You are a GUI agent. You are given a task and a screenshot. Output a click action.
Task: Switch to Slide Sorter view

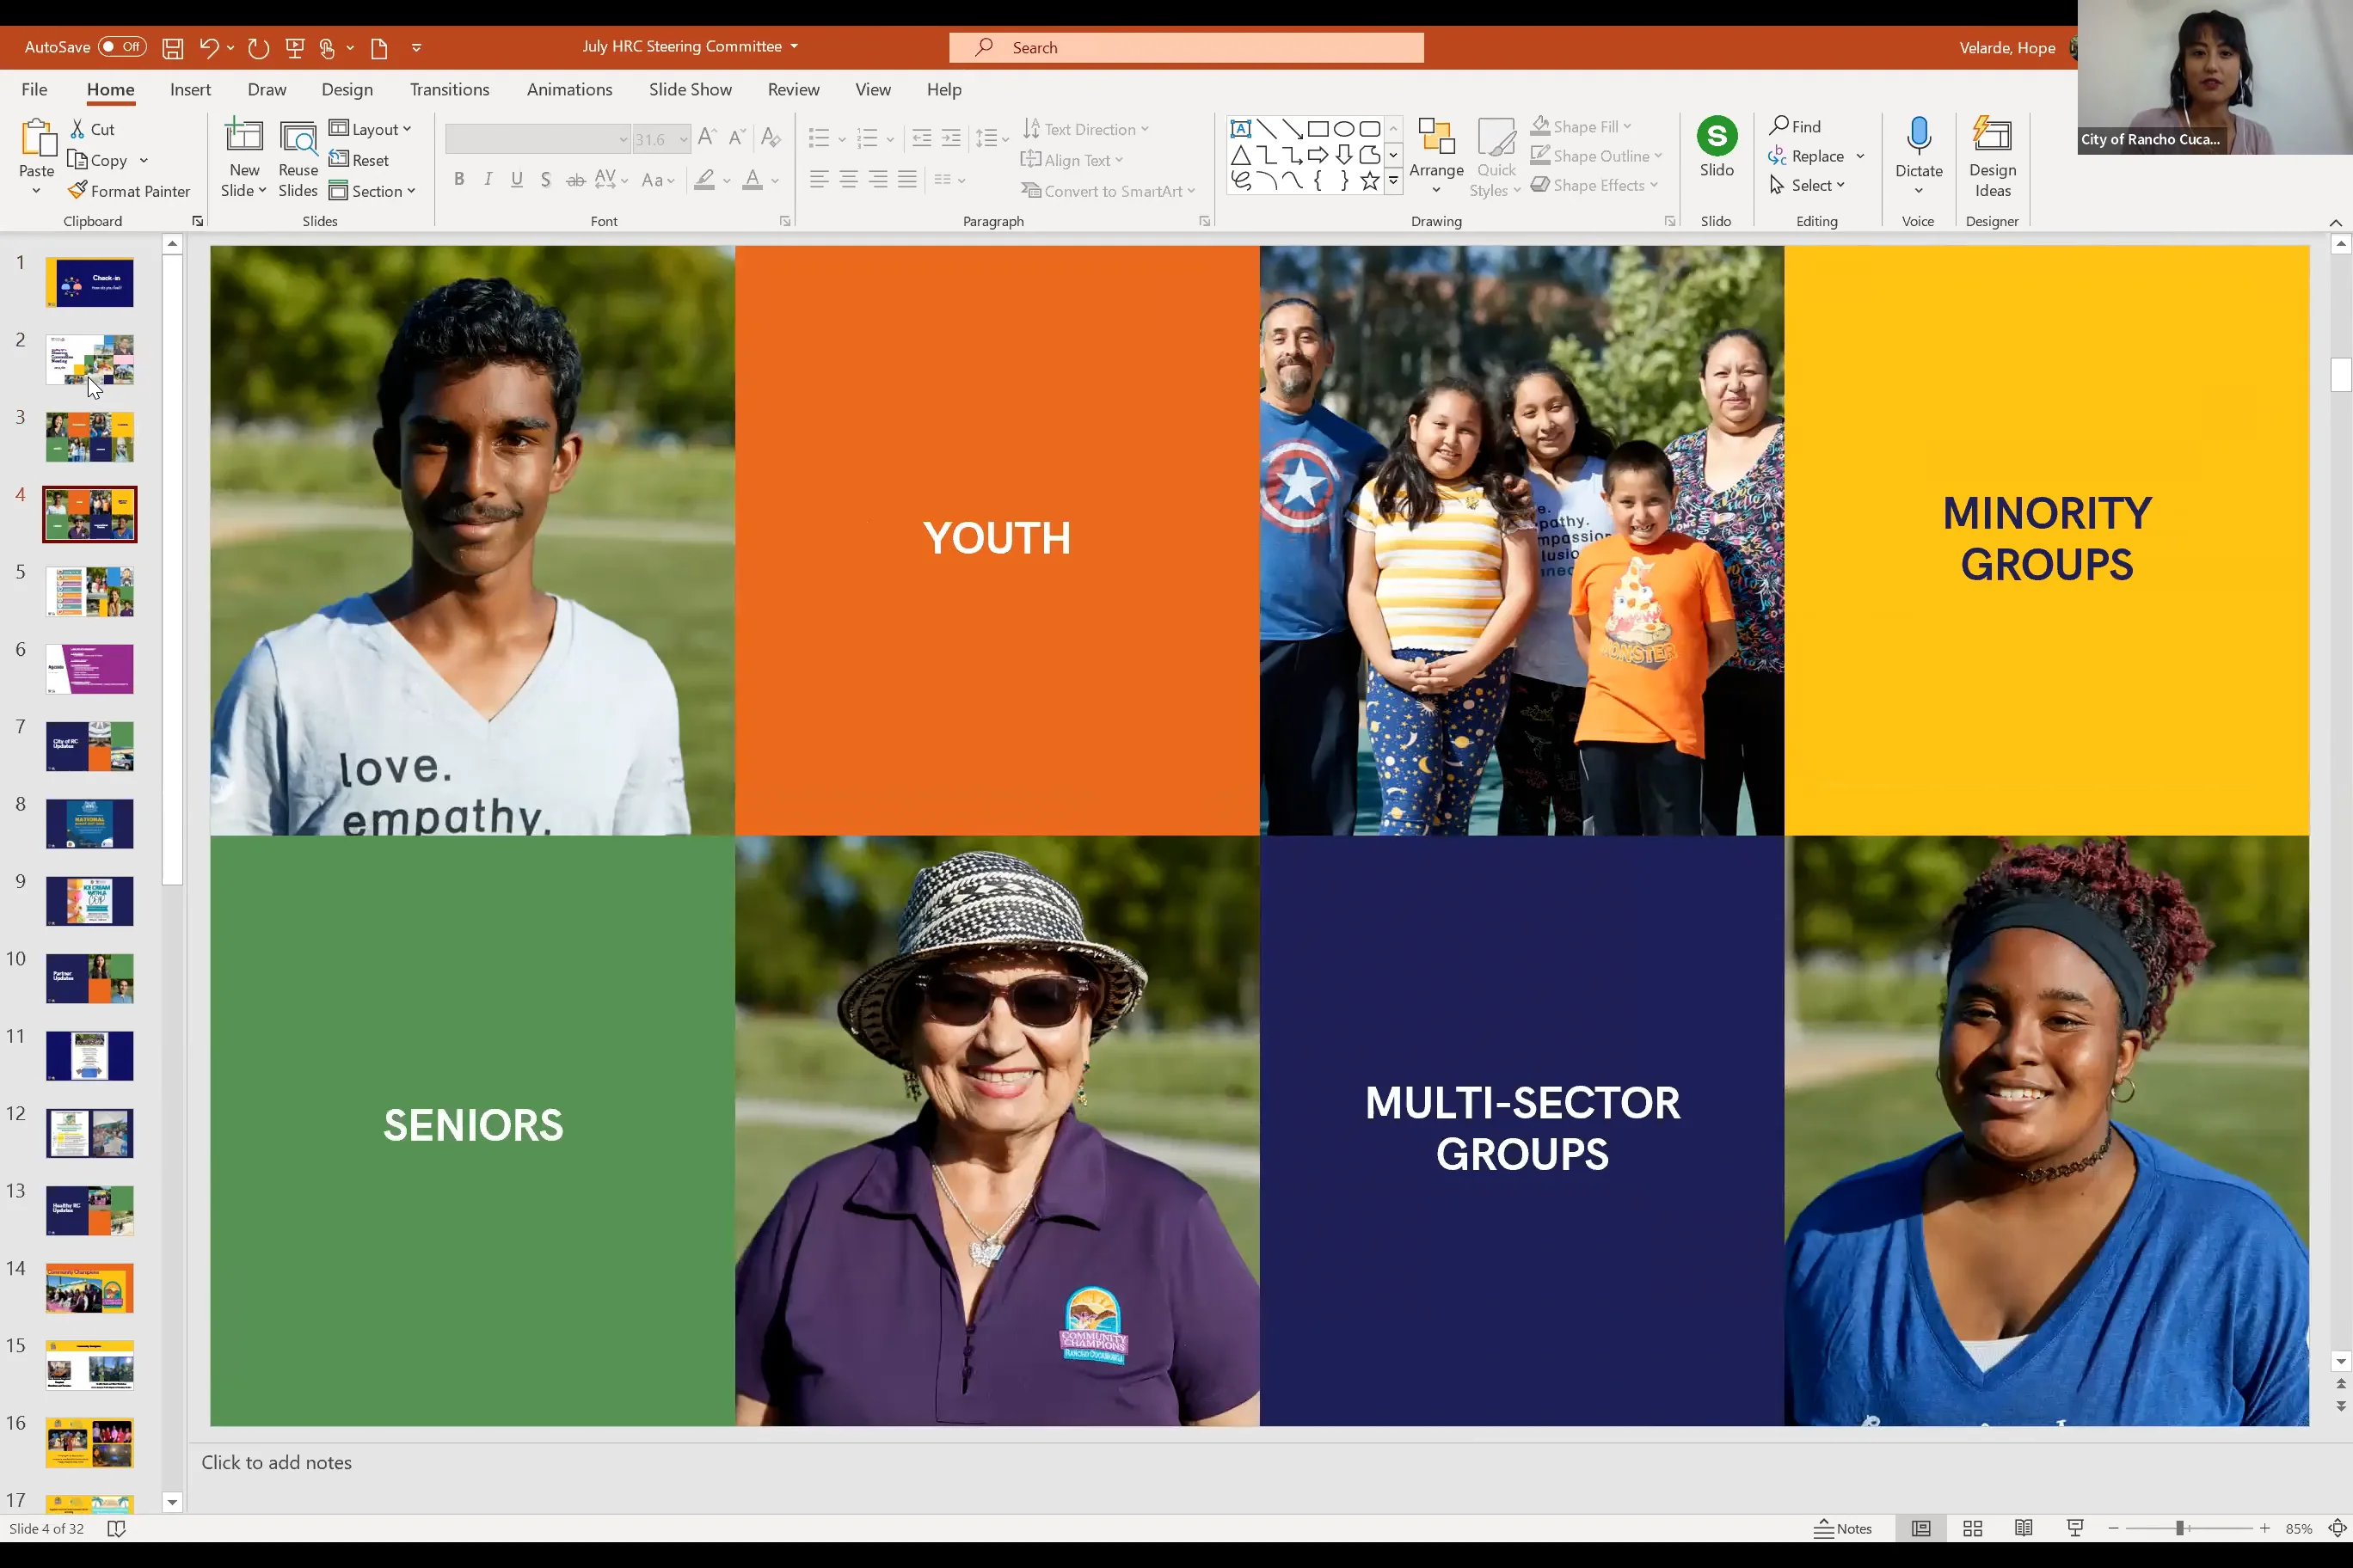[1972, 1528]
